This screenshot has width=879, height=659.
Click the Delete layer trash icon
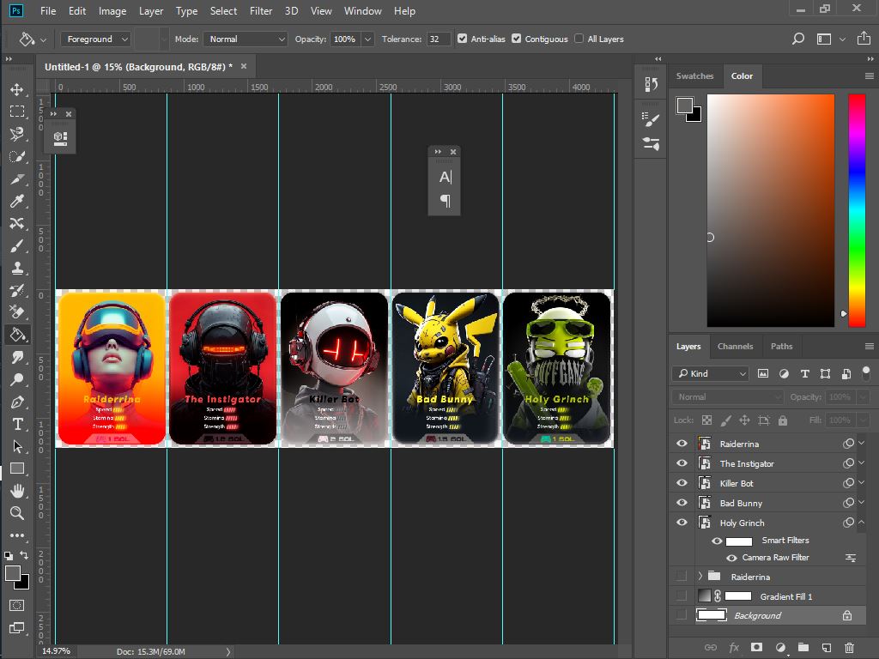point(849,648)
